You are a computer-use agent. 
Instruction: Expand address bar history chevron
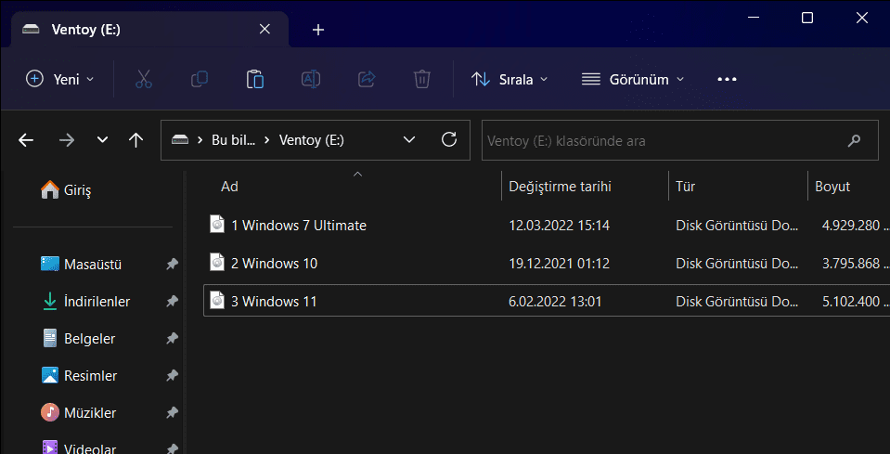coord(409,140)
